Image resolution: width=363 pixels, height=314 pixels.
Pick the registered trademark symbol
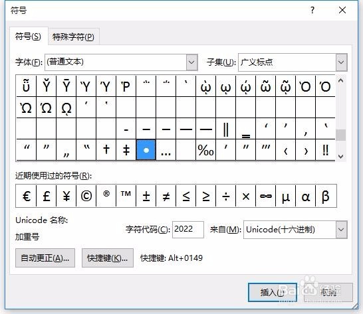(x=106, y=196)
